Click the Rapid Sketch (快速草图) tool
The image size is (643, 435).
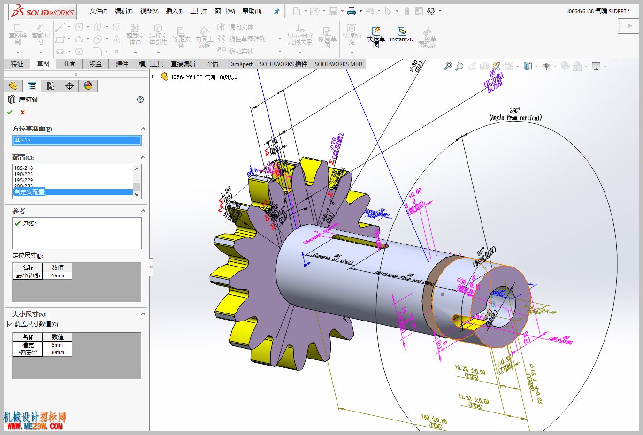(376, 37)
